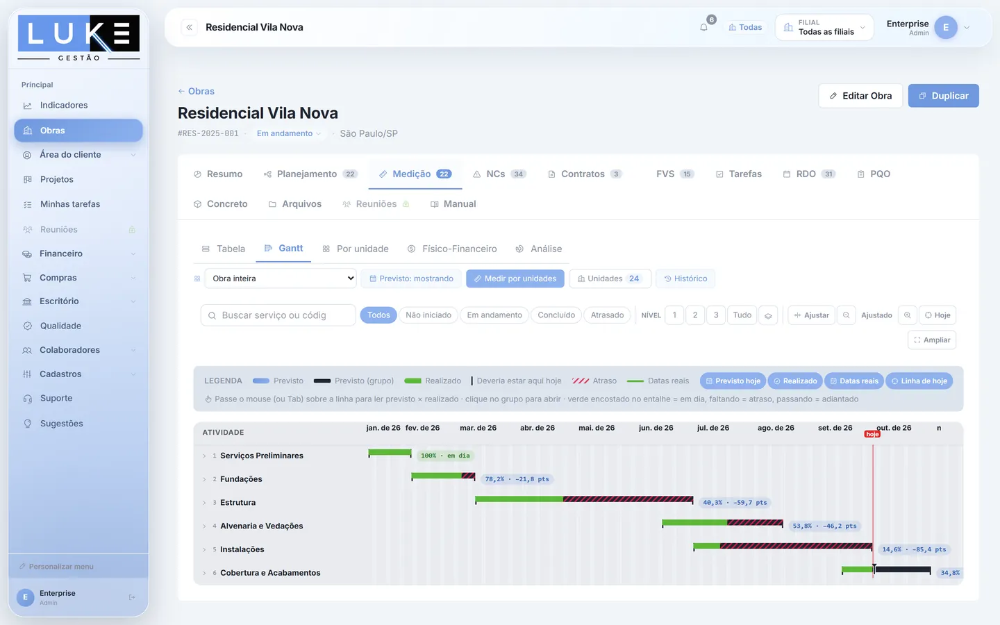
Task: Collapse the sidebar with the double-chevron icon
Action: 189,27
